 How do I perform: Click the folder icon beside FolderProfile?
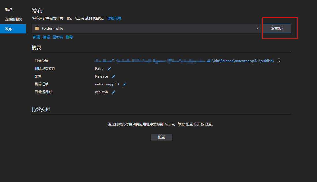(x=37, y=28)
